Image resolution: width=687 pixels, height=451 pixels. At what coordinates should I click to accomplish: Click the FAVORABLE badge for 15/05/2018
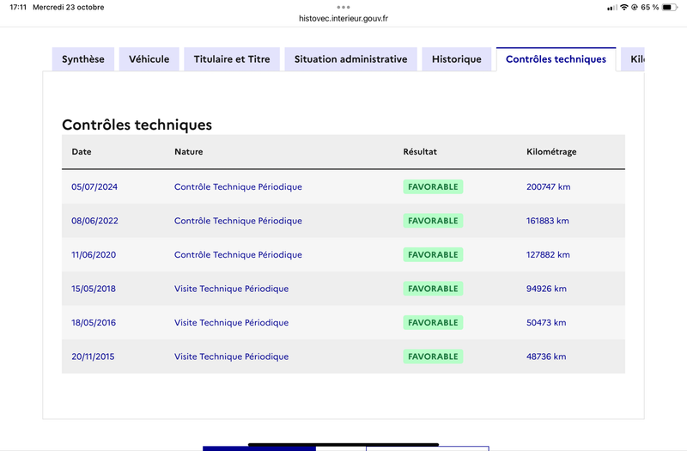point(433,289)
